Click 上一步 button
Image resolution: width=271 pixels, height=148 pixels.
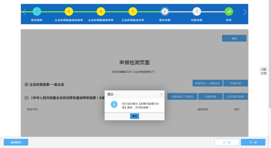click(227, 142)
